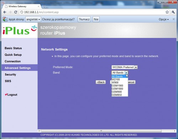
Task: Click 'Chcesz ją przetłumaczyć?' text
Action: 58,19
